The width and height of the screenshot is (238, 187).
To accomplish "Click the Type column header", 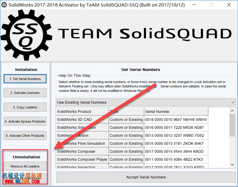I will click(x=126, y=111).
